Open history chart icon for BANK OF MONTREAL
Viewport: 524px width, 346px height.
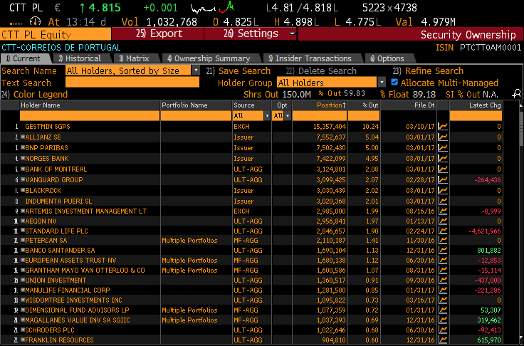tap(443, 169)
